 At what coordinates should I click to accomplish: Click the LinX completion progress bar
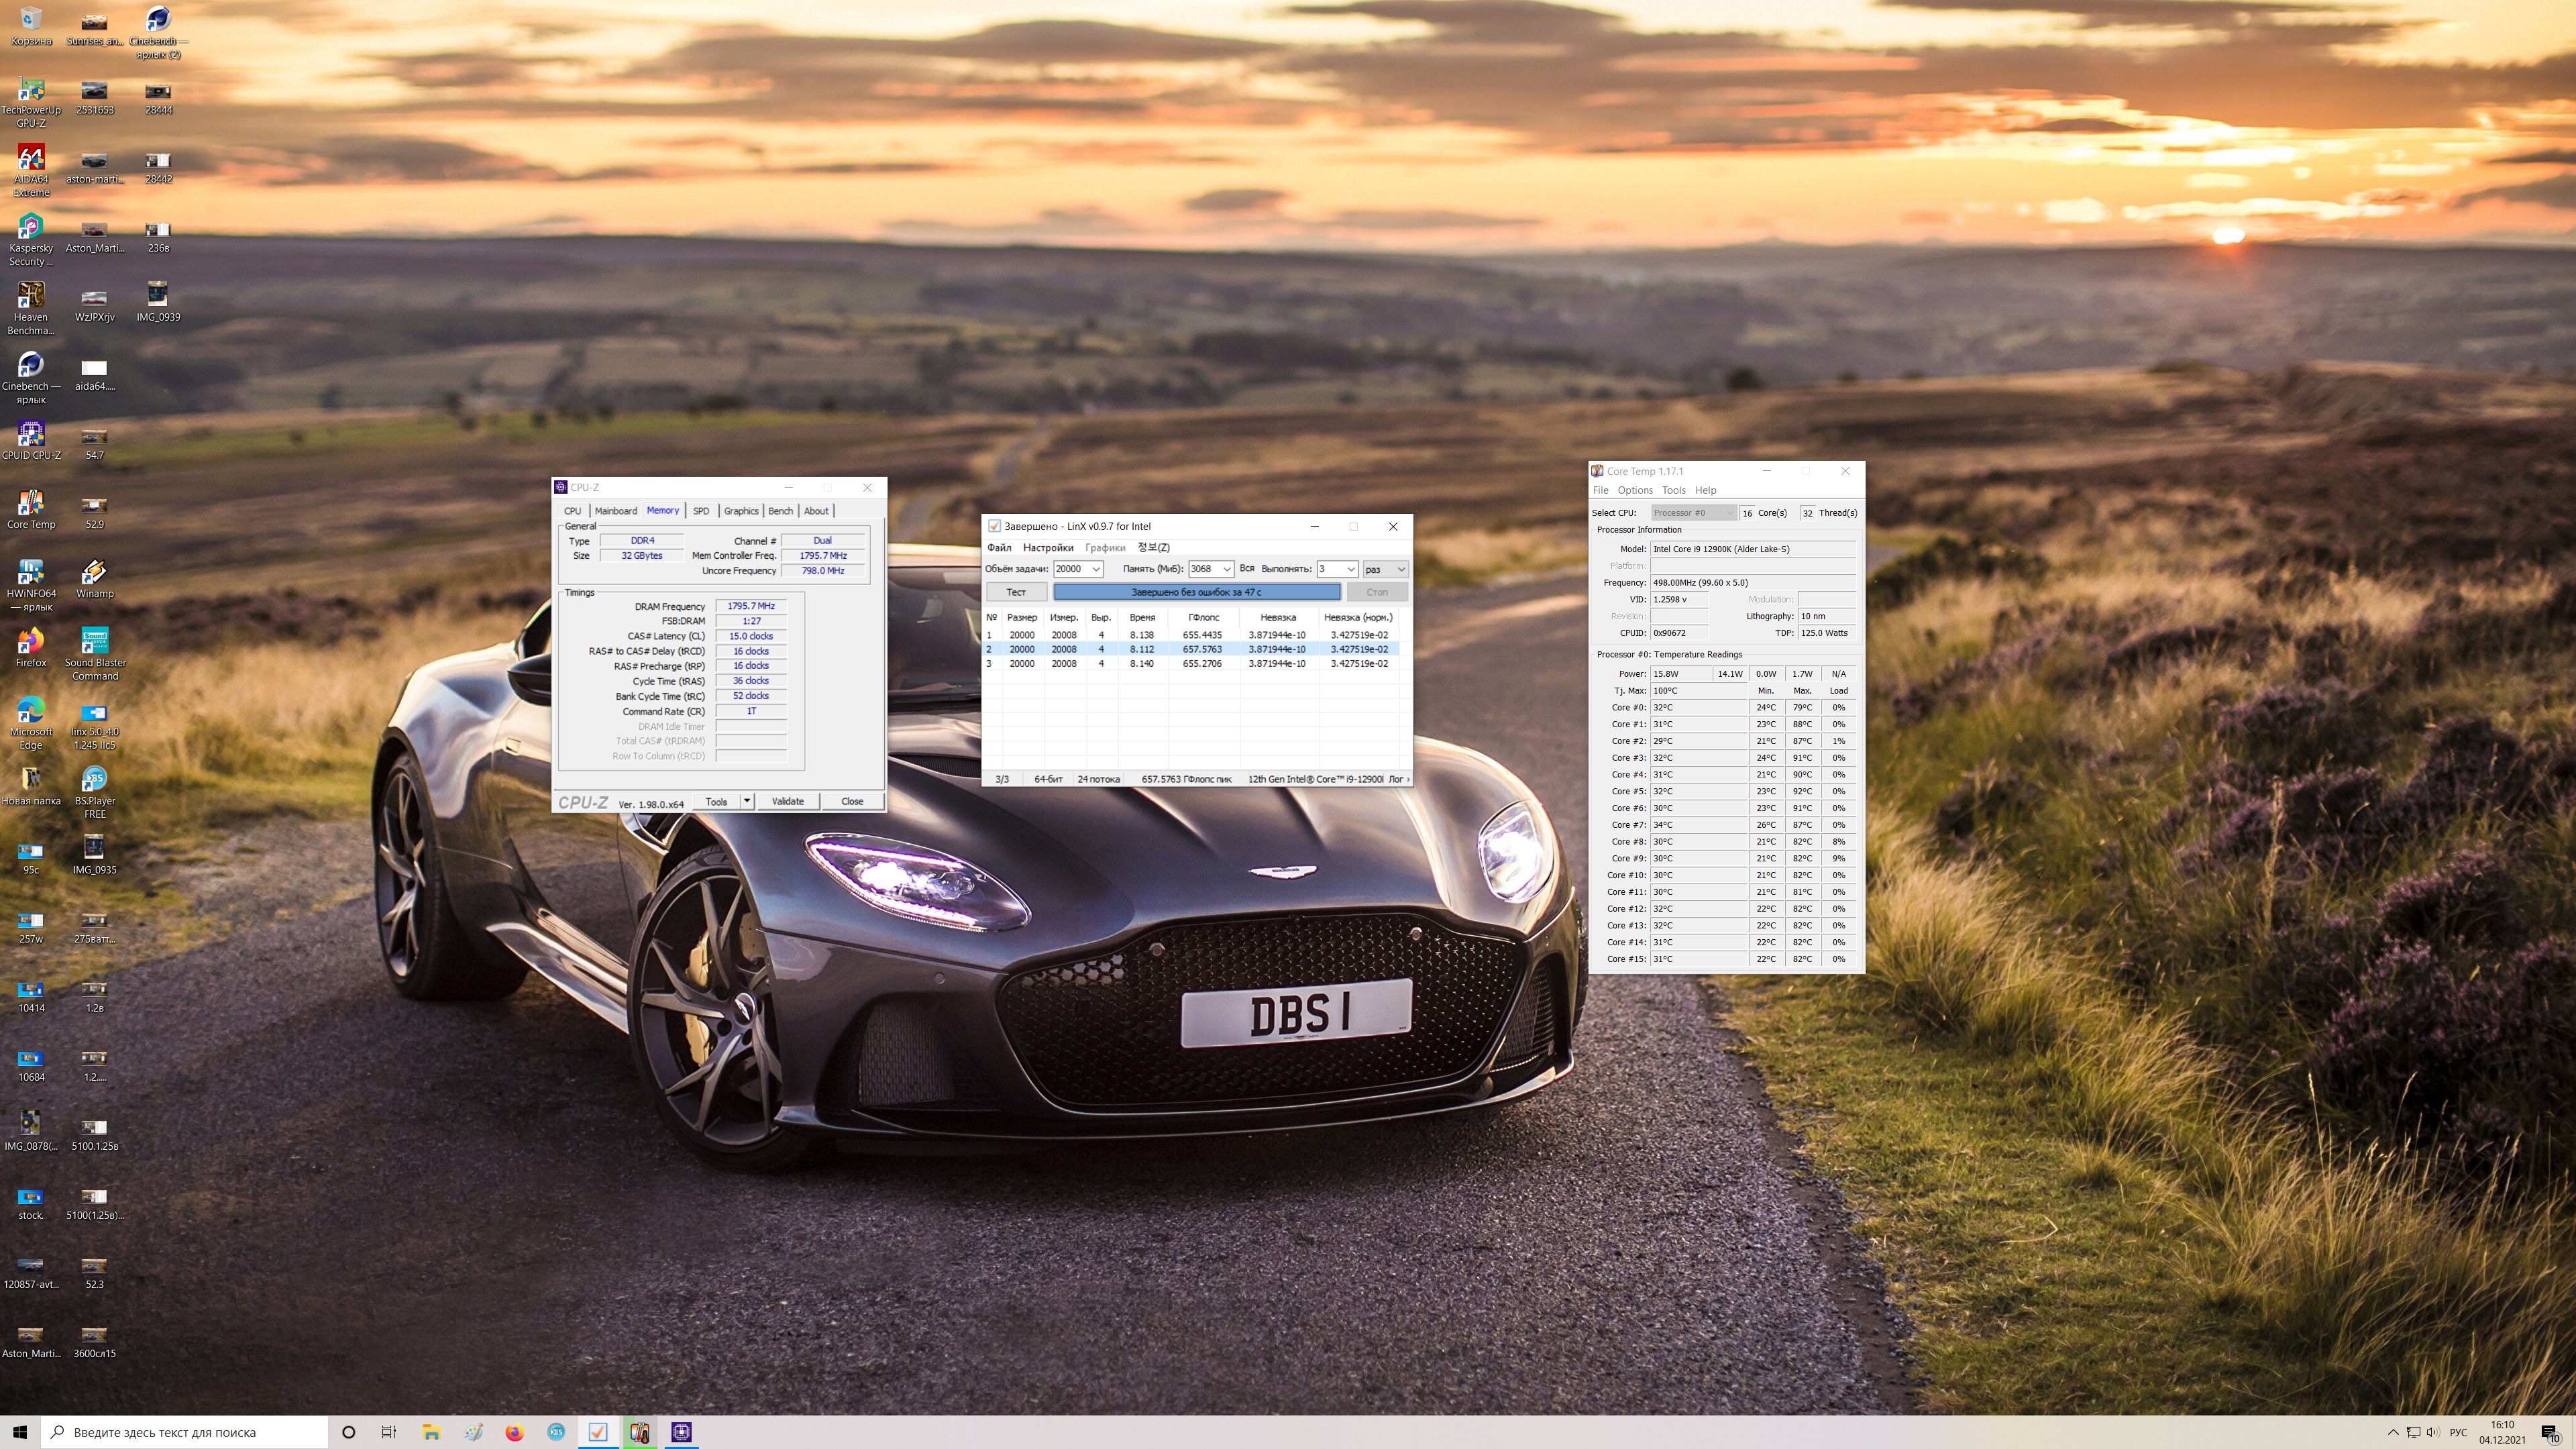pos(1196,592)
